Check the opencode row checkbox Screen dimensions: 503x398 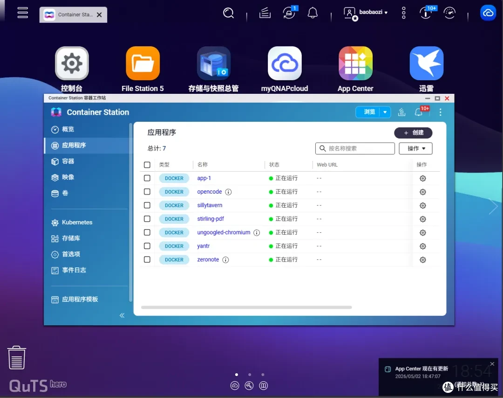[147, 192]
